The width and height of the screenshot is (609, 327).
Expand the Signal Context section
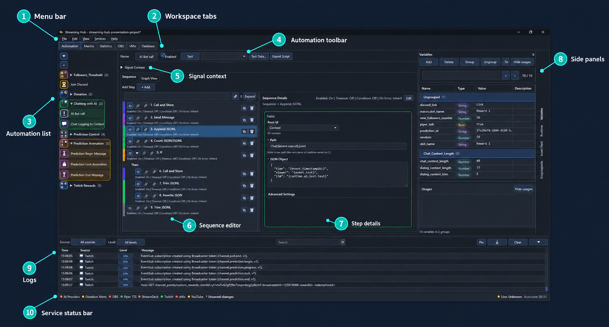(x=122, y=67)
